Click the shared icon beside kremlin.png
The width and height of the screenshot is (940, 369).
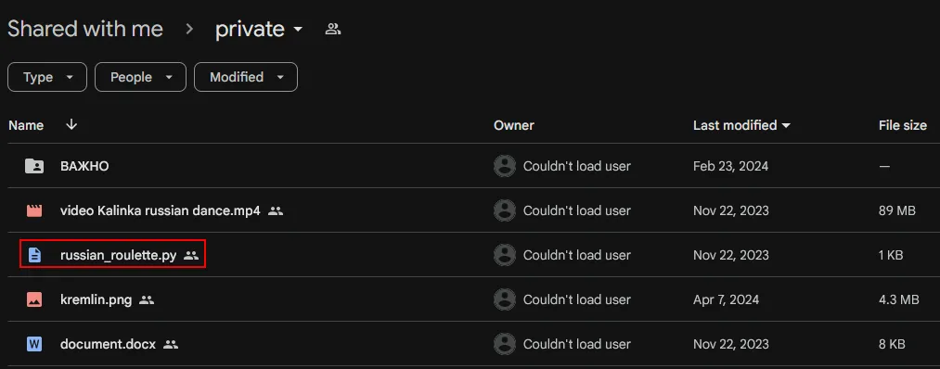pyautogui.click(x=147, y=300)
